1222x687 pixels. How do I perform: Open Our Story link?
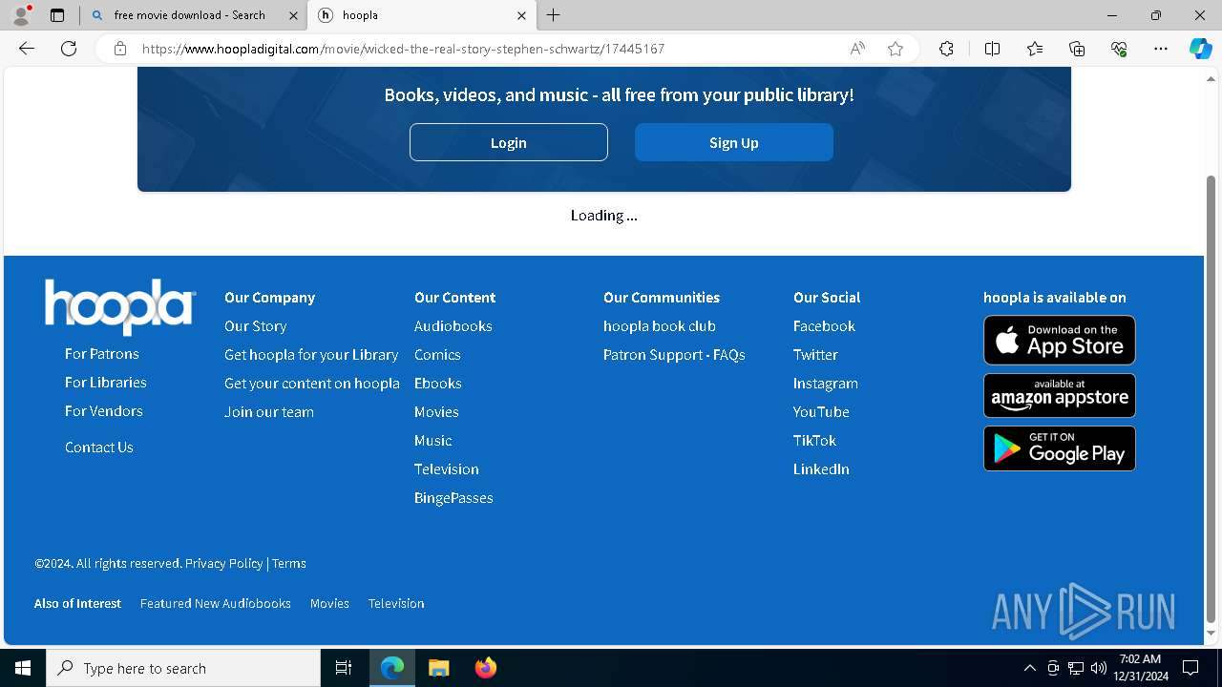tap(256, 325)
